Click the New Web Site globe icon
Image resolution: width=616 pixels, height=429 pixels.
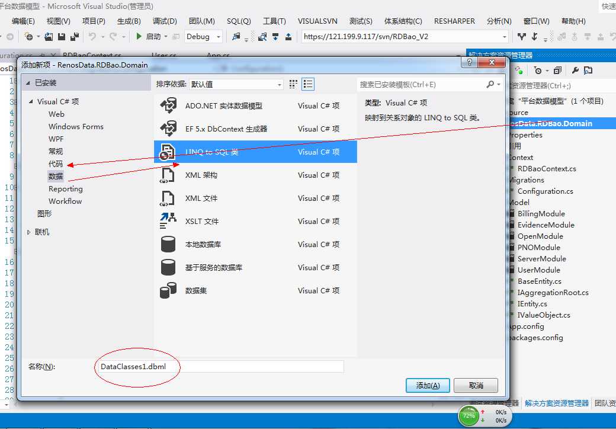point(28,37)
